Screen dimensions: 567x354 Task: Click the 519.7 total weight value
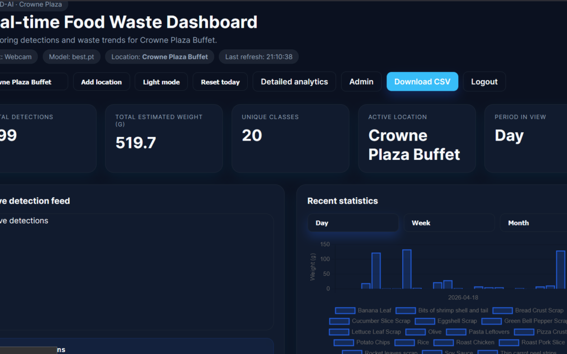[135, 143]
